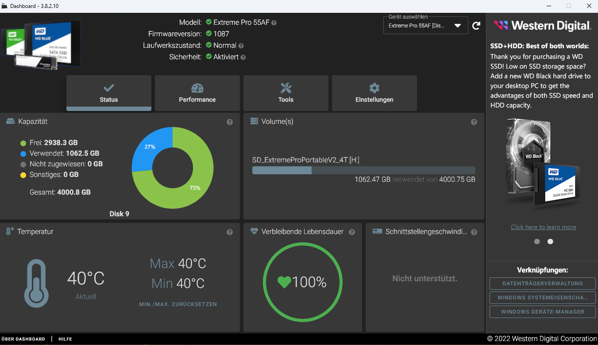
Task: Click the Disk 9 label
Action: click(x=120, y=214)
